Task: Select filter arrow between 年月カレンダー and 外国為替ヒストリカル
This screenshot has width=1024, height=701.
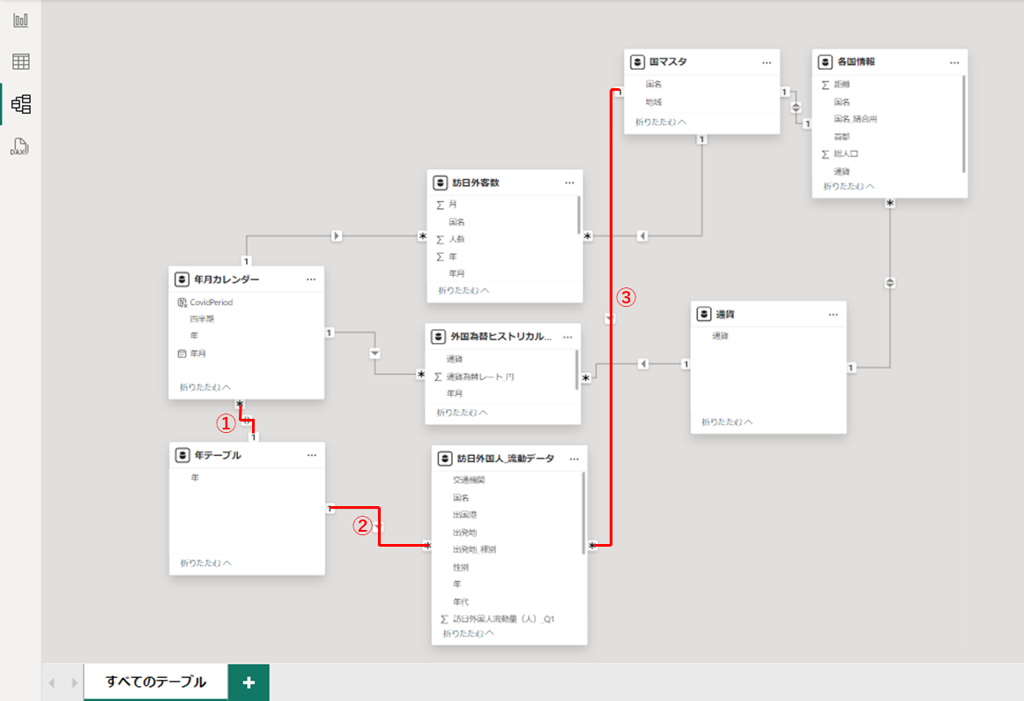Action: (375, 354)
